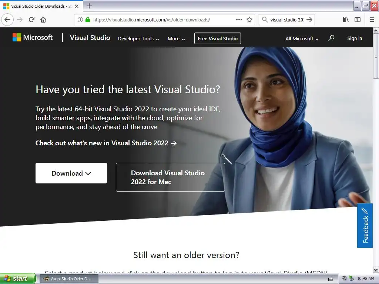Bookmark this page with the star icon
This screenshot has height=284, width=379.
(249, 20)
